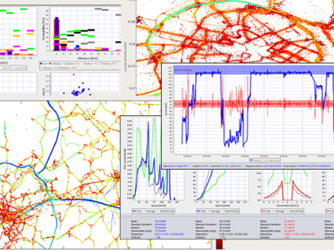Click the User entry in the Distance chart legend
This screenshot has width=334, height=250.
pyautogui.click(x=44, y=64)
